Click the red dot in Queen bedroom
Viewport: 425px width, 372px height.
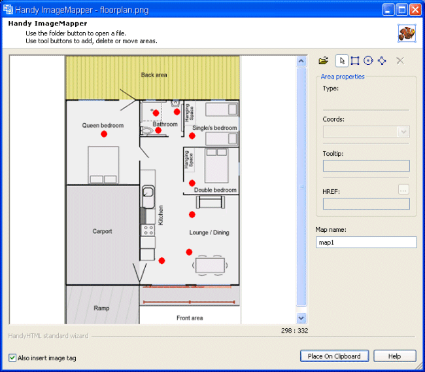click(x=104, y=134)
